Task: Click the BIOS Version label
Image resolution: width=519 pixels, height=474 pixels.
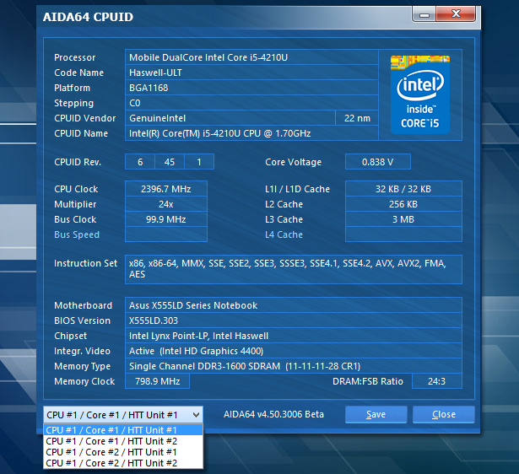Action: pyautogui.click(x=83, y=320)
